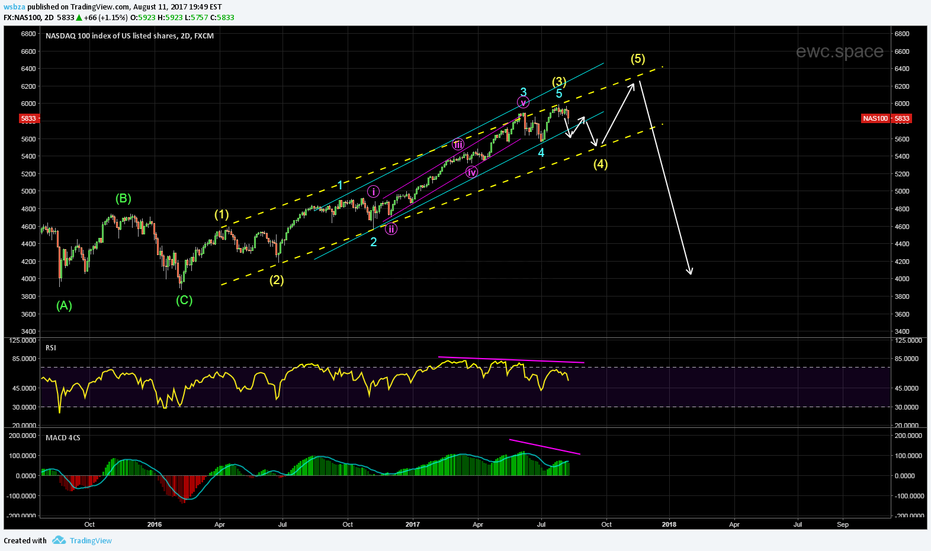The height and width of the screenshot is (551, 931).
Task: Click the arrowhead of the long downward projection arrow
Action: (x=690, y=272)
